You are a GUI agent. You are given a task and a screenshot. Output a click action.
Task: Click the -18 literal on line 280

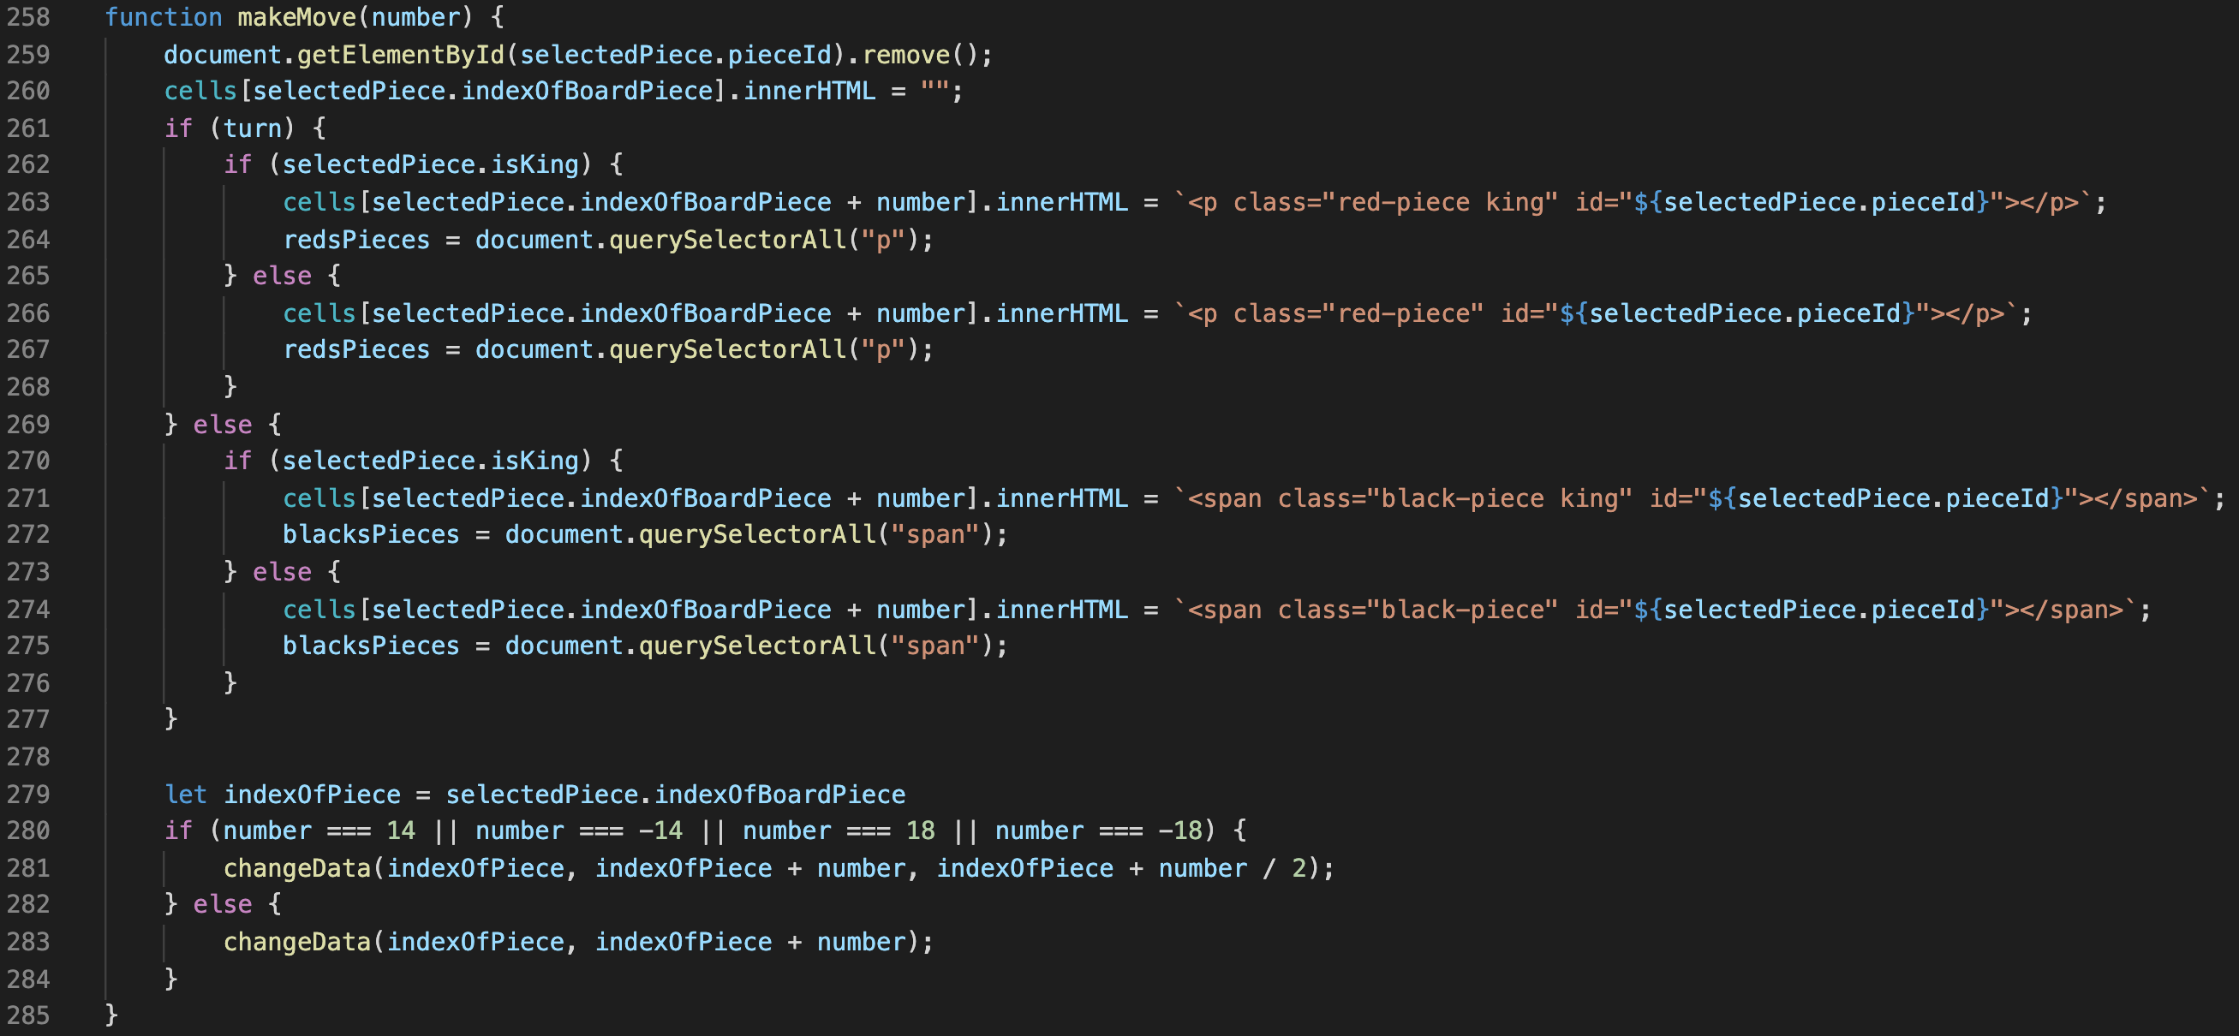1179,831
